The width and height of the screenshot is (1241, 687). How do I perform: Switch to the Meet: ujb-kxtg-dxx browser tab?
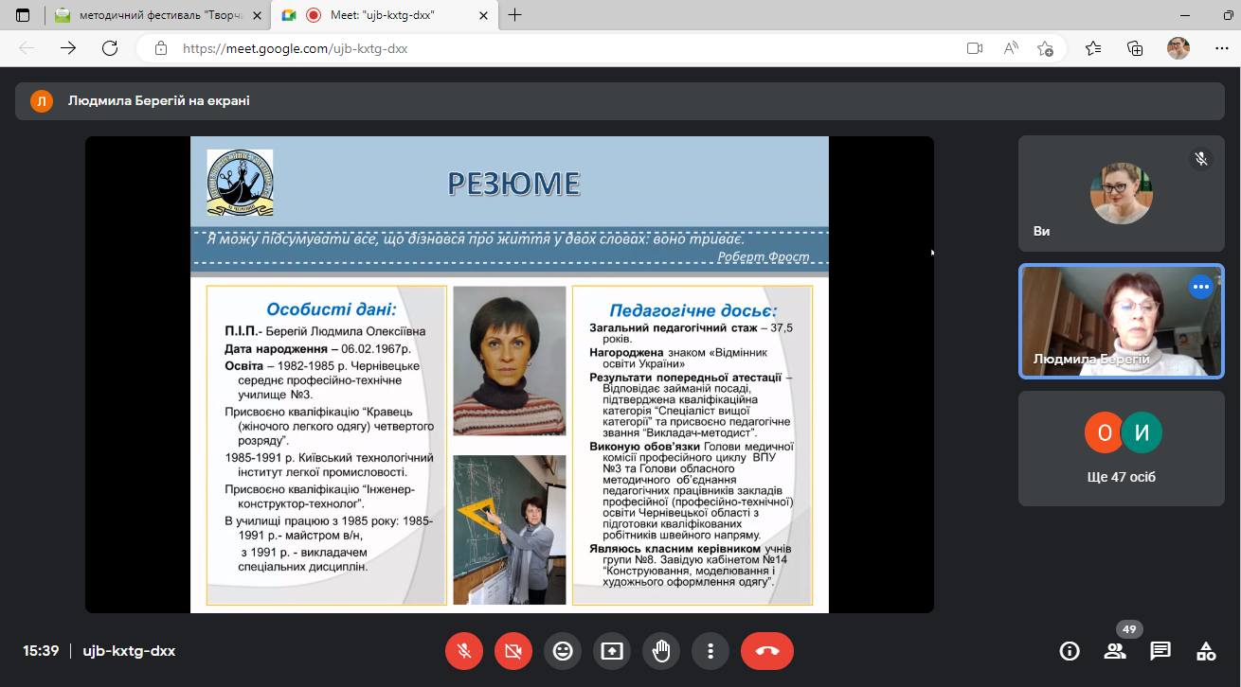pyautogui.click(x=384, y=15)
